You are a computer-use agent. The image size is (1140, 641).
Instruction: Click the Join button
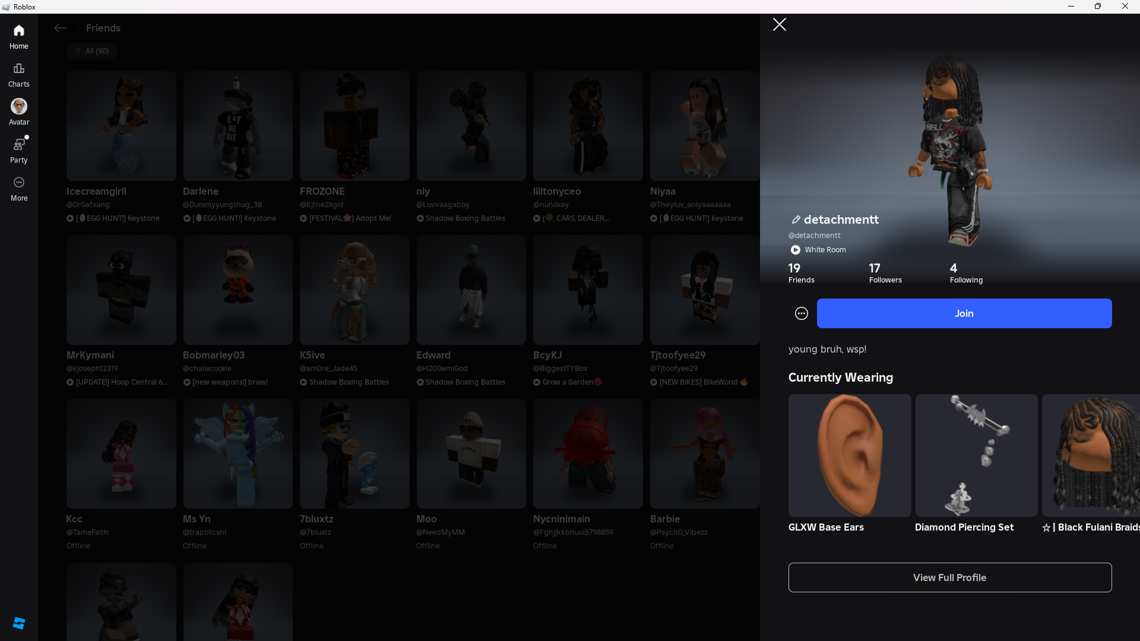964,313
